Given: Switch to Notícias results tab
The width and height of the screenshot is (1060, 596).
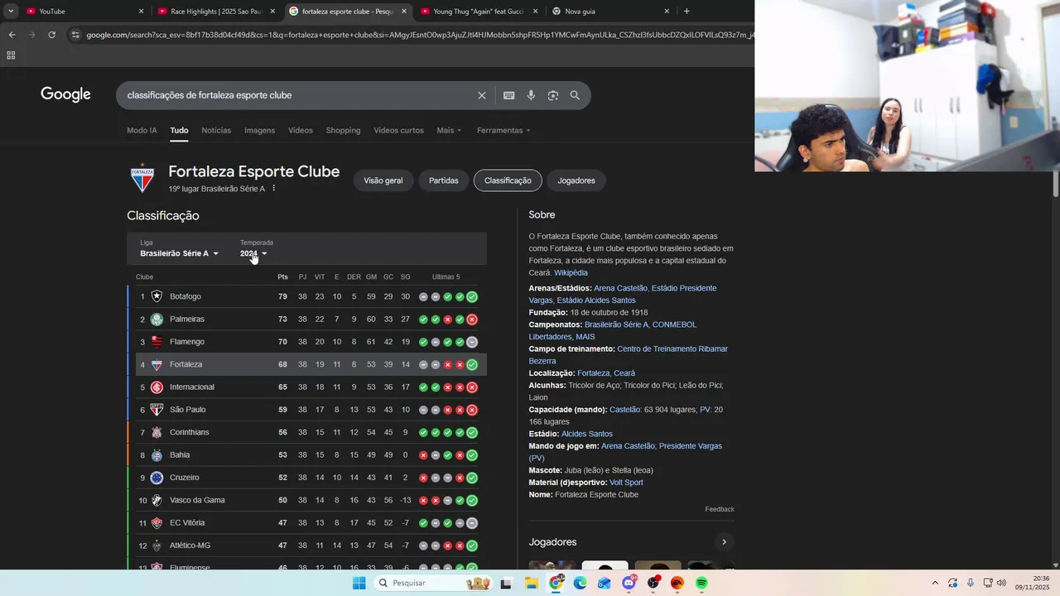Looking at the screenshot, I should coord(216,131).
